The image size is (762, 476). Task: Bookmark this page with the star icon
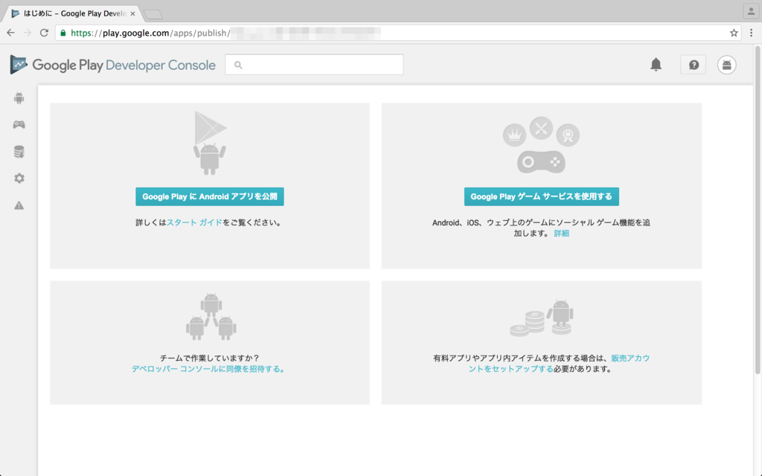734,33
